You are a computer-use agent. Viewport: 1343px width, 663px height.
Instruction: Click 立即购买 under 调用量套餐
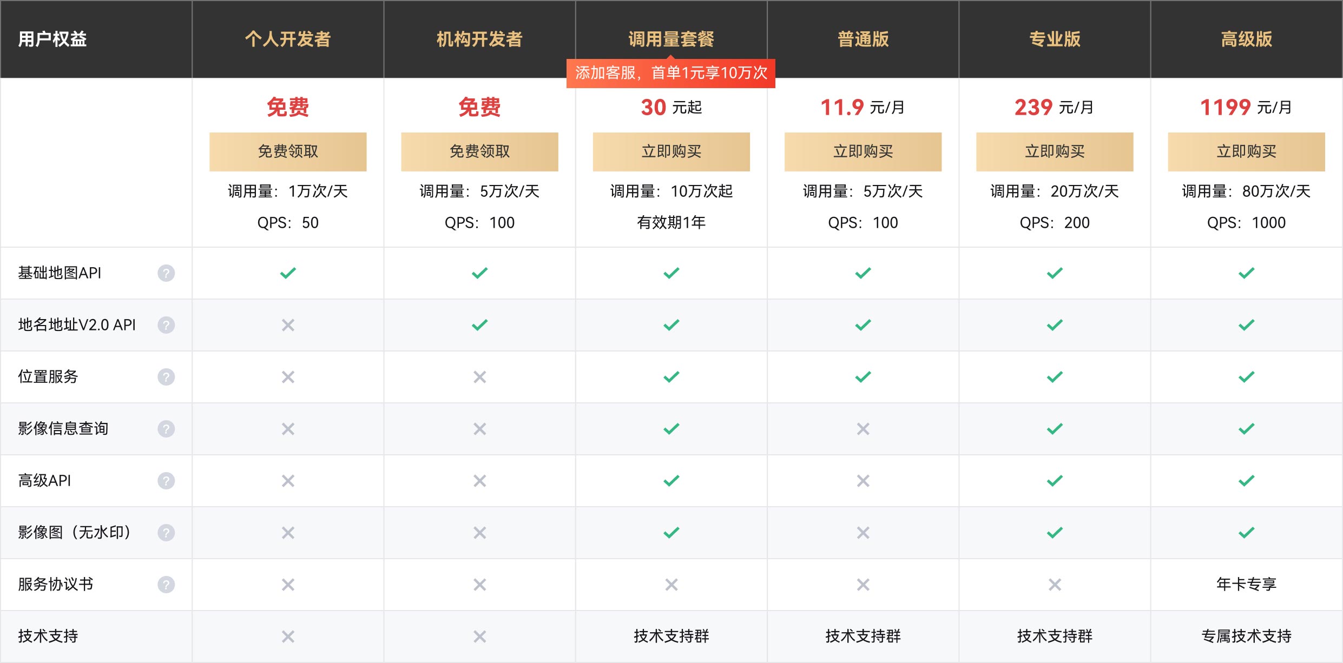(x=671, y=152)
